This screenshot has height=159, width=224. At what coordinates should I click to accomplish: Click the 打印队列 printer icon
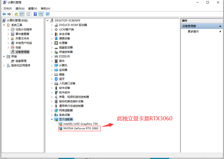pos(56,57)
